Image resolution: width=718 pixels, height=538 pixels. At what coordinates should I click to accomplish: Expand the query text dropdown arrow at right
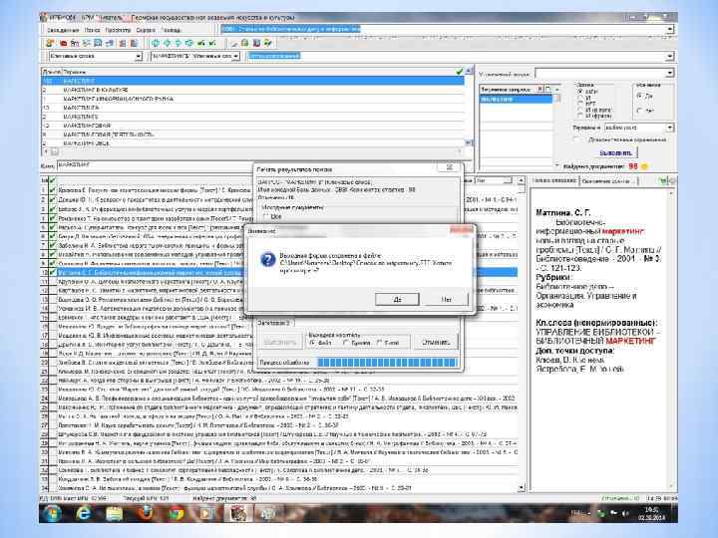669,56
